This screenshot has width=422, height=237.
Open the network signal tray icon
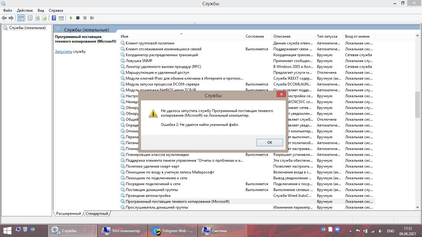[373, 231]
